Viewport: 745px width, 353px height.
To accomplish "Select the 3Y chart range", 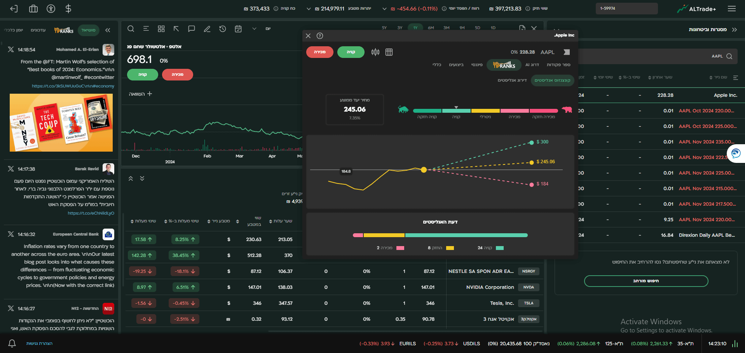I will pos(400,28).
